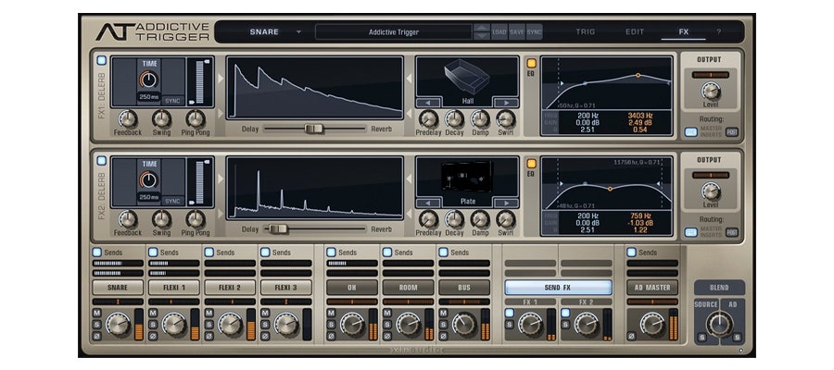Click the FX1 Swirl knob
Image resolution: width=834 pixels, height=370 pixels.
pyautogui.click(x=506, y=118)
